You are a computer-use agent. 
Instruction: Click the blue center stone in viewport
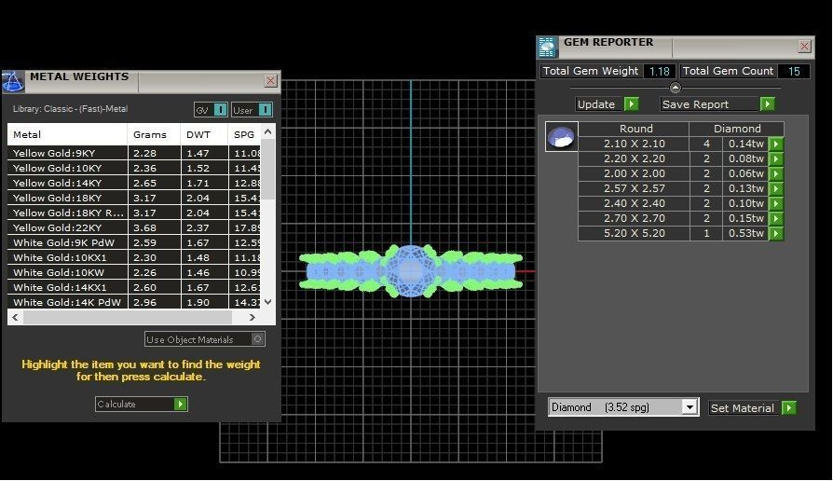(x=410, y=270)
